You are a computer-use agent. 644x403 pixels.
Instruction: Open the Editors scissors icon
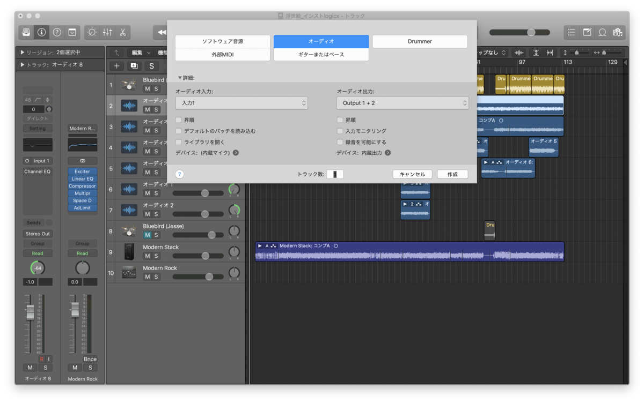click(x=123, y=32)
